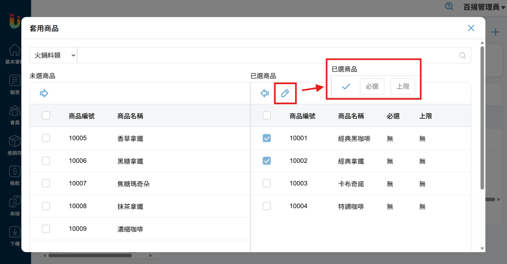Close the 套用商品 dialog

click(471, 28)
